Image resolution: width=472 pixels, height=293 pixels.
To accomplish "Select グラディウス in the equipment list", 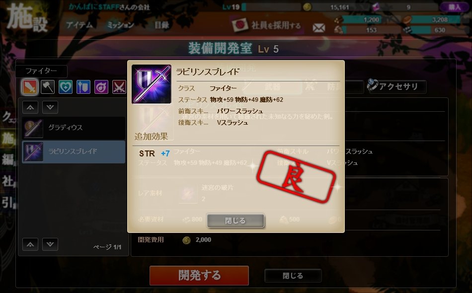I will pyautogui.click(x=74, y=128).
